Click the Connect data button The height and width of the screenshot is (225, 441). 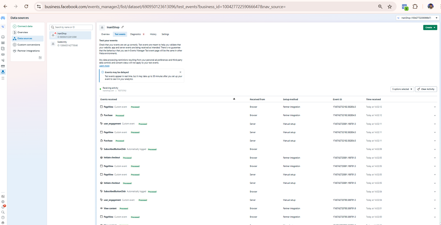(23, 26)
